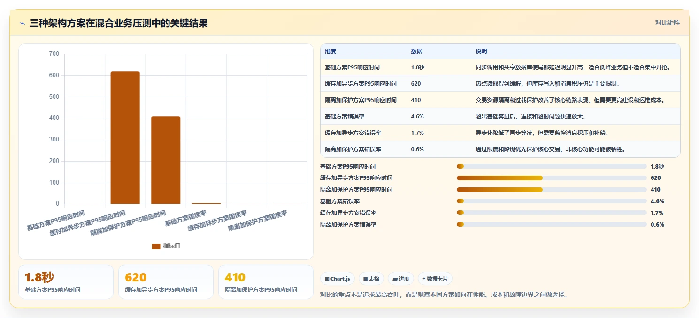Click the 数据 column header

pos(416,52)
